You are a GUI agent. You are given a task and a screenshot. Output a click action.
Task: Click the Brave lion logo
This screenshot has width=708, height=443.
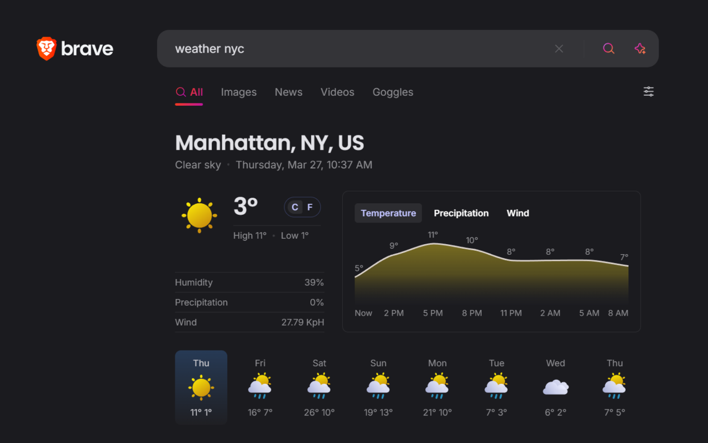[x=47, y=49]
